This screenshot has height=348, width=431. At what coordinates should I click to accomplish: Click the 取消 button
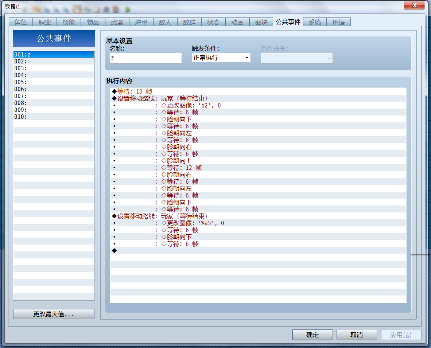pyautogui.click(x=357, y=335)
